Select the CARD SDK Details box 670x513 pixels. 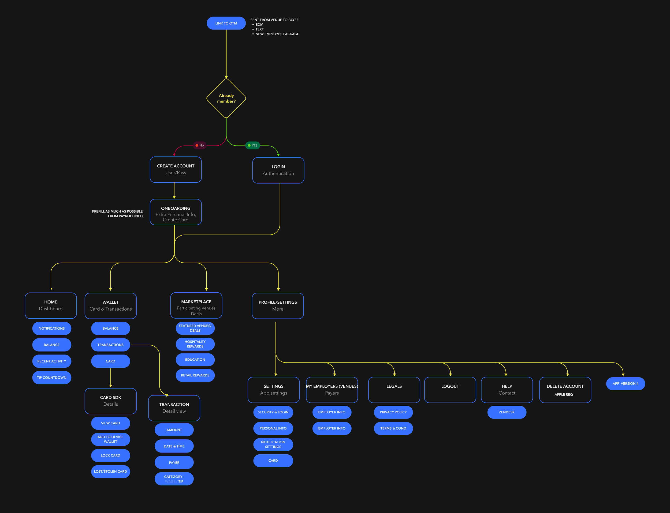(x=111, y=401)
